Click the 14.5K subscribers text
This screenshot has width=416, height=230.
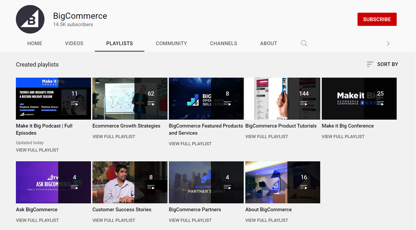click(x=73, y=25)
